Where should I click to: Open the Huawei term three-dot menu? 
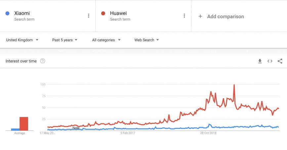[184, 16]
